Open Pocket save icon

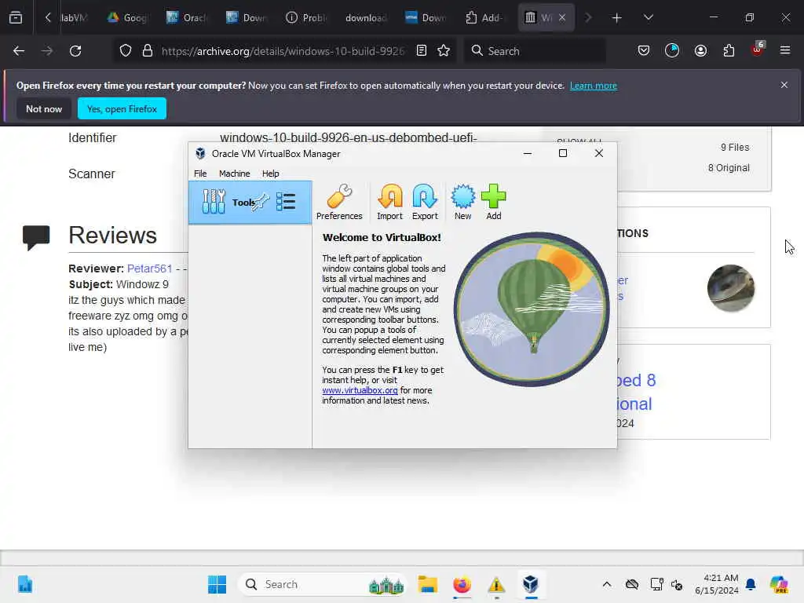[644, 51]
